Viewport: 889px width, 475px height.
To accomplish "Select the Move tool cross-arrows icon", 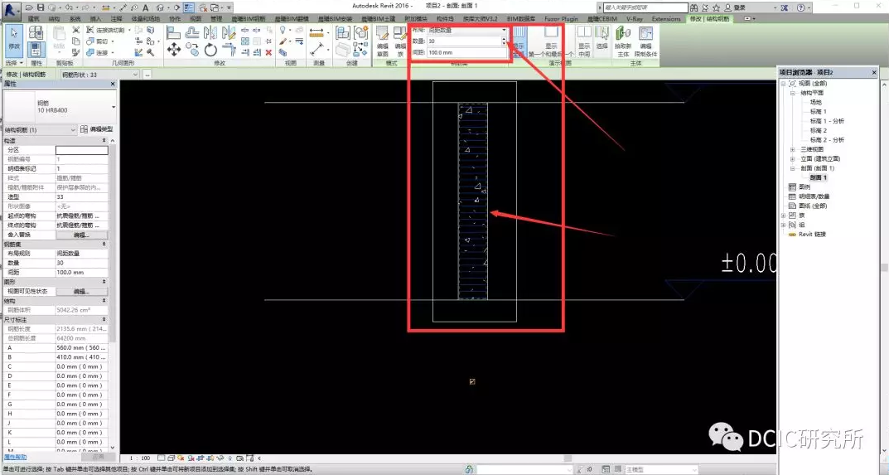I will pyautogui.click(x=173, y=50).
